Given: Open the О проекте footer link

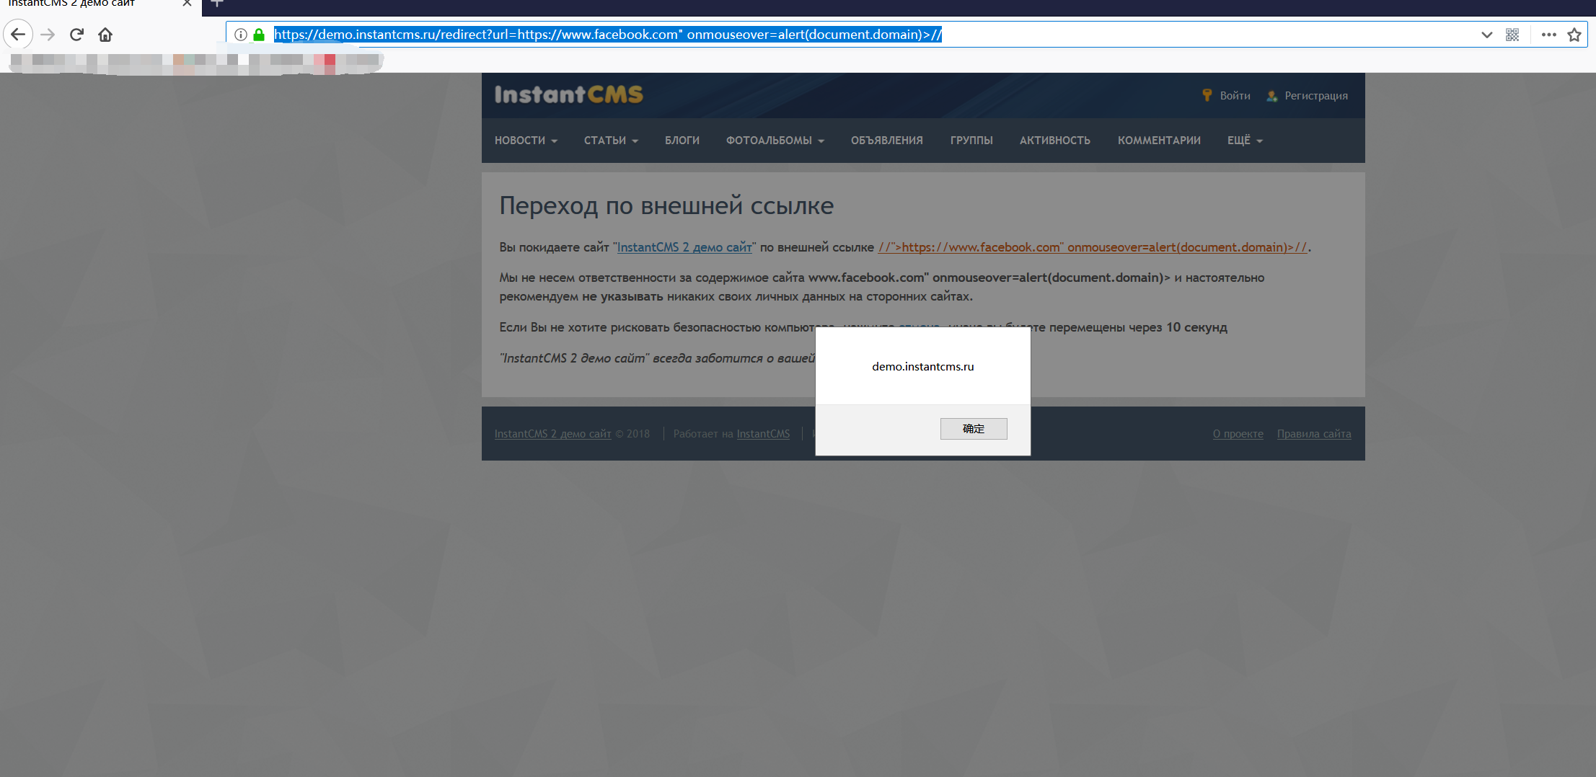Looking at the screenshot, I should 1238,433.
